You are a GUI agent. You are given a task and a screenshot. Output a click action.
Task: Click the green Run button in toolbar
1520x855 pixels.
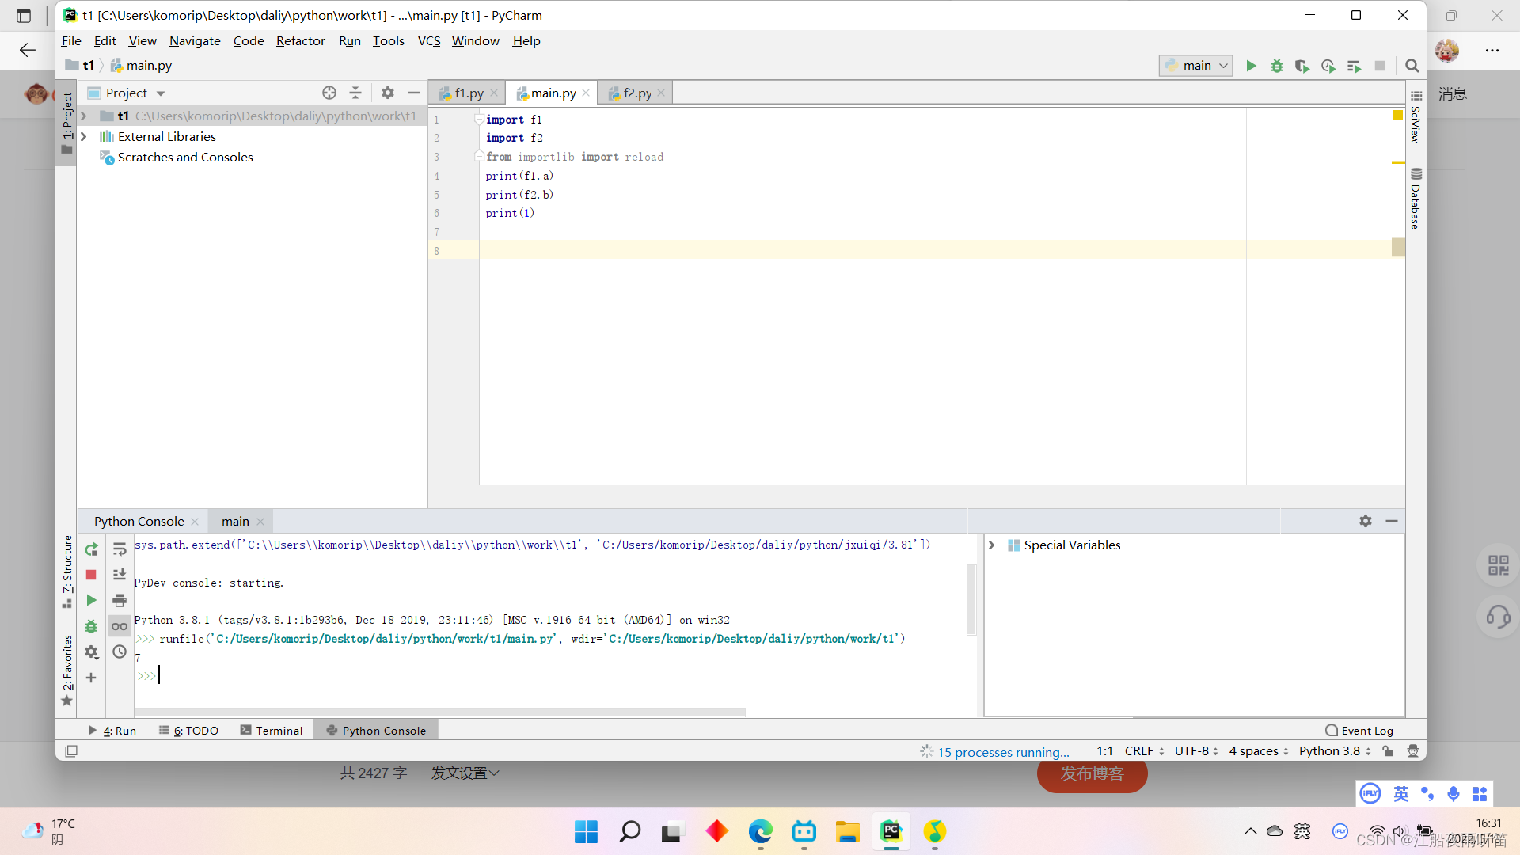[1251, 66]
